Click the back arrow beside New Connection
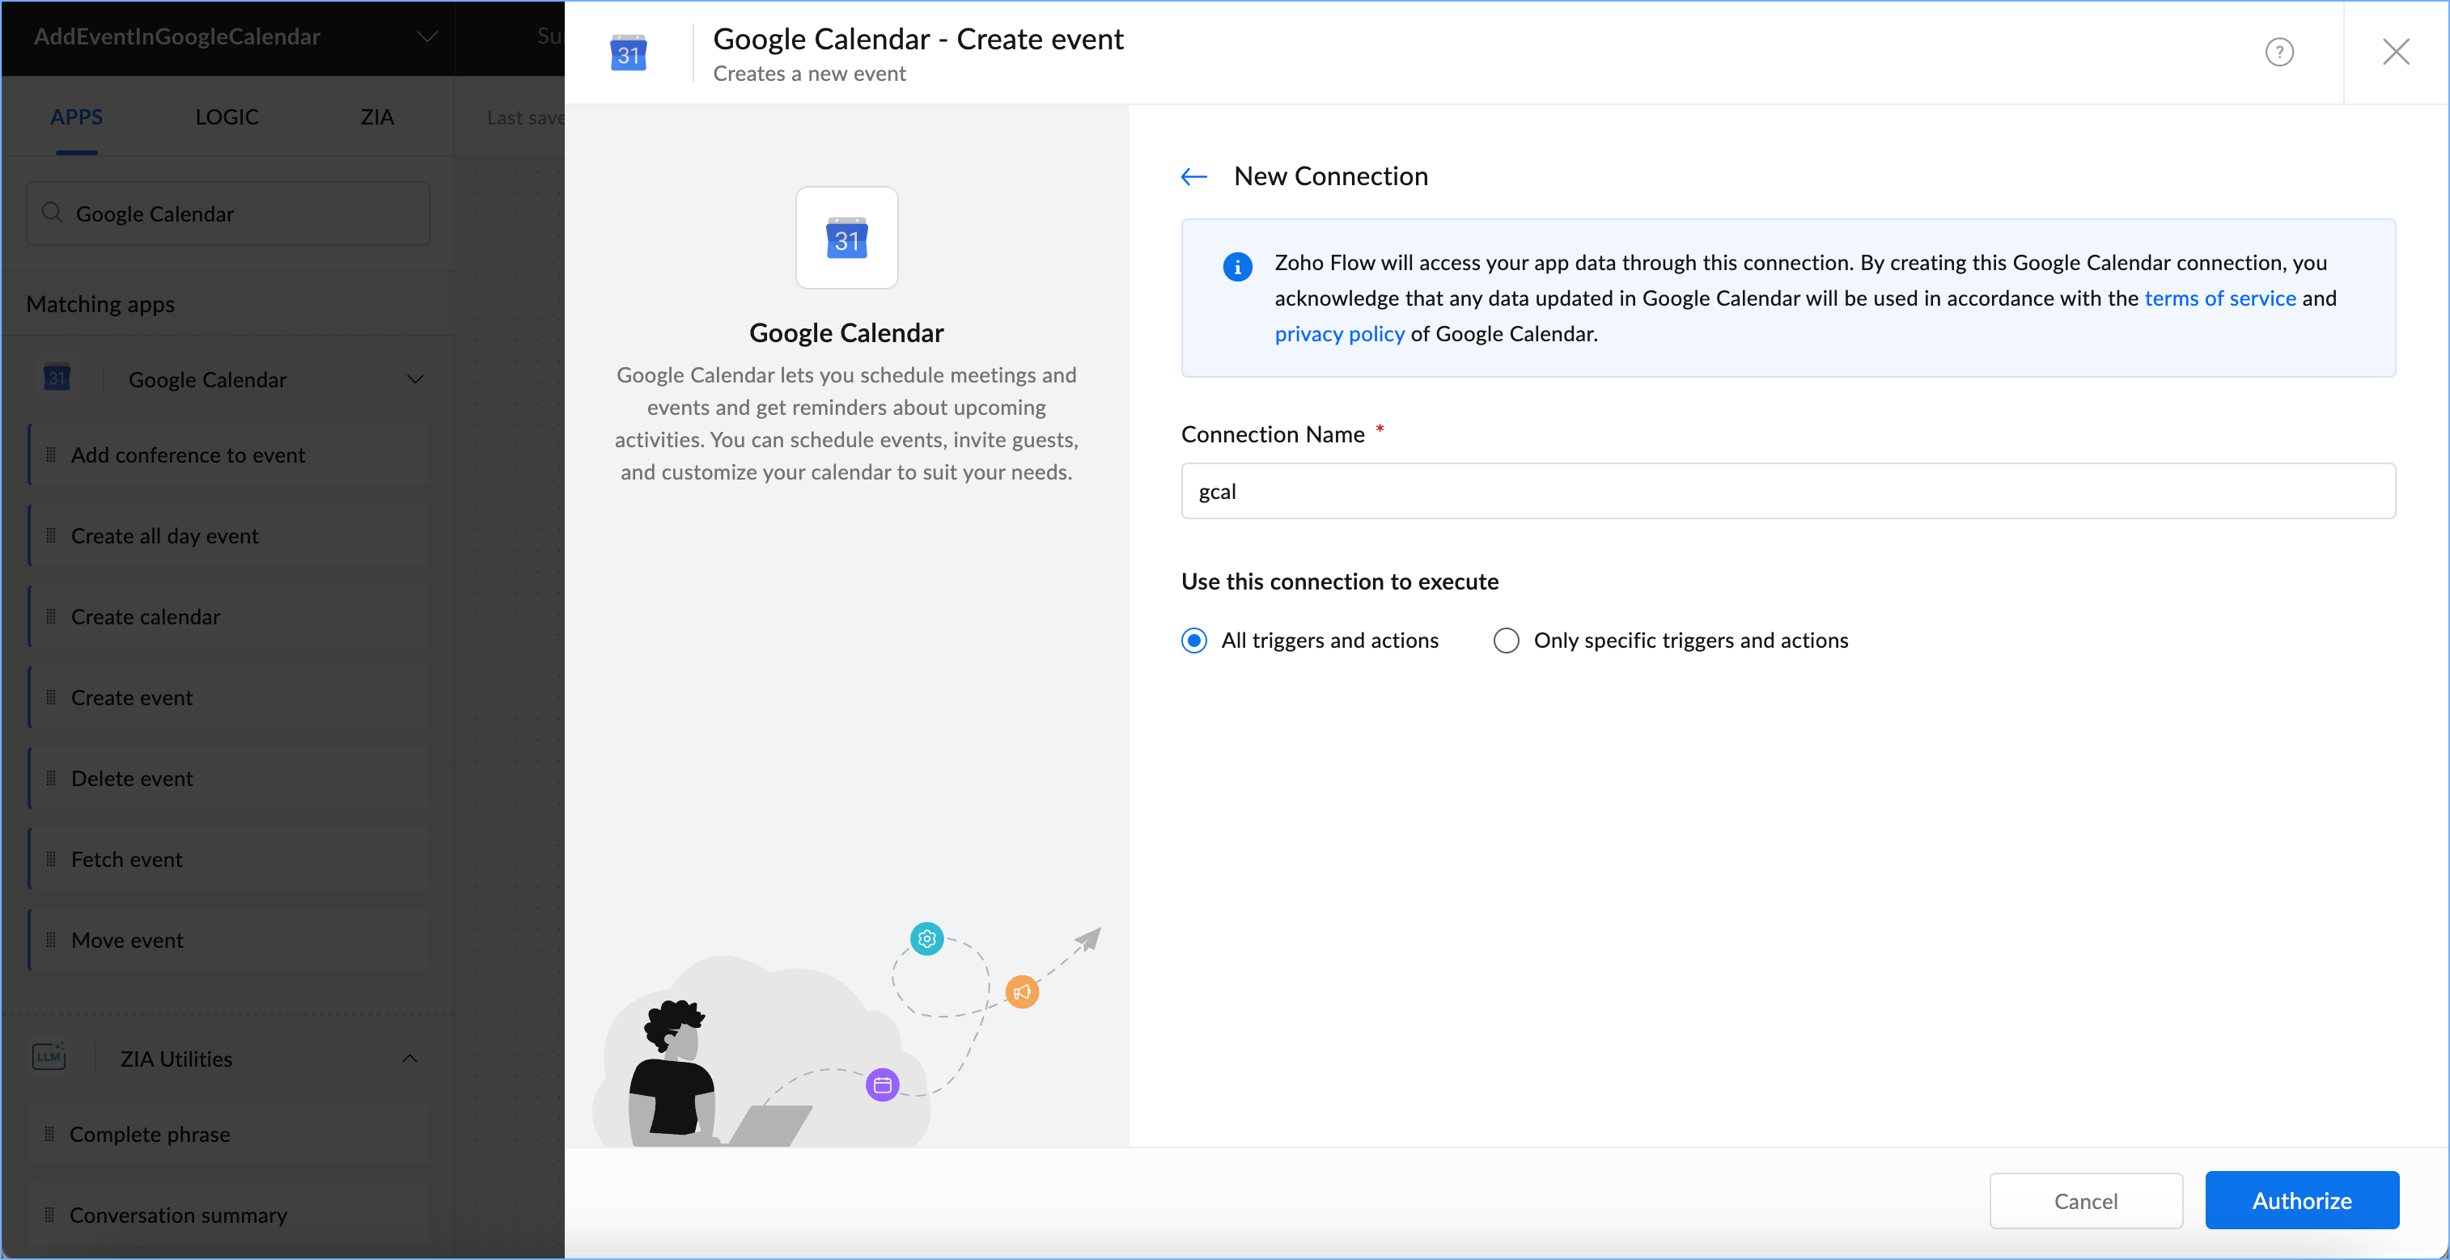The height and width of the screenshot is (1260, 2450). pyautogui.click(x=1193, y=177)
